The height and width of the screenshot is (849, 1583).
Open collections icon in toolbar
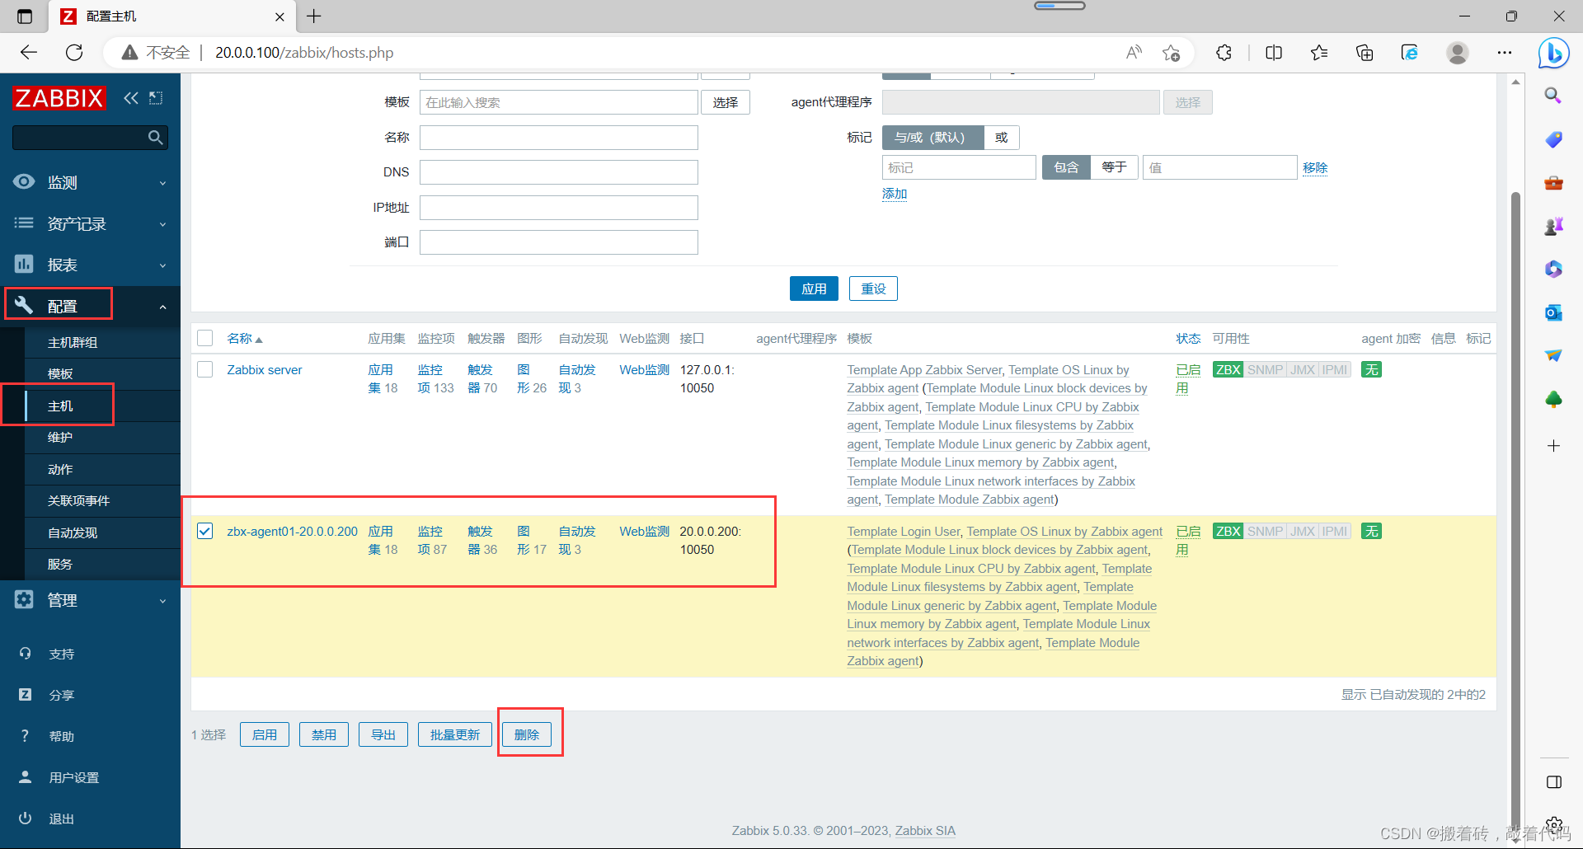[x=1365, y=53]
